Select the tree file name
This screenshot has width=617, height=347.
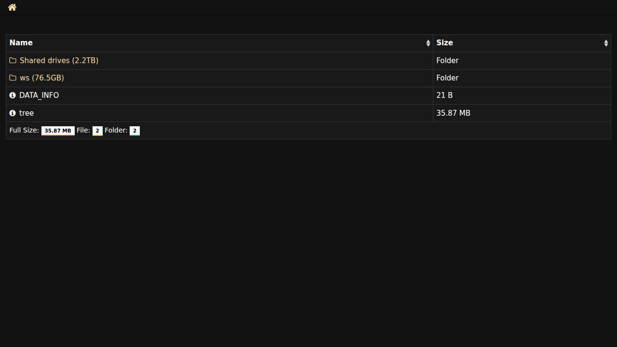point(27,113)
